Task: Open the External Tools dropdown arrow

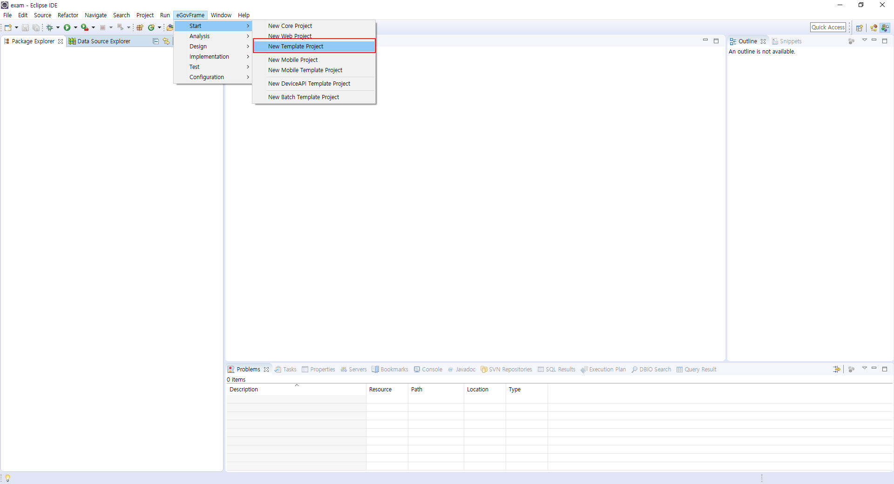Action: click(93, 27)
